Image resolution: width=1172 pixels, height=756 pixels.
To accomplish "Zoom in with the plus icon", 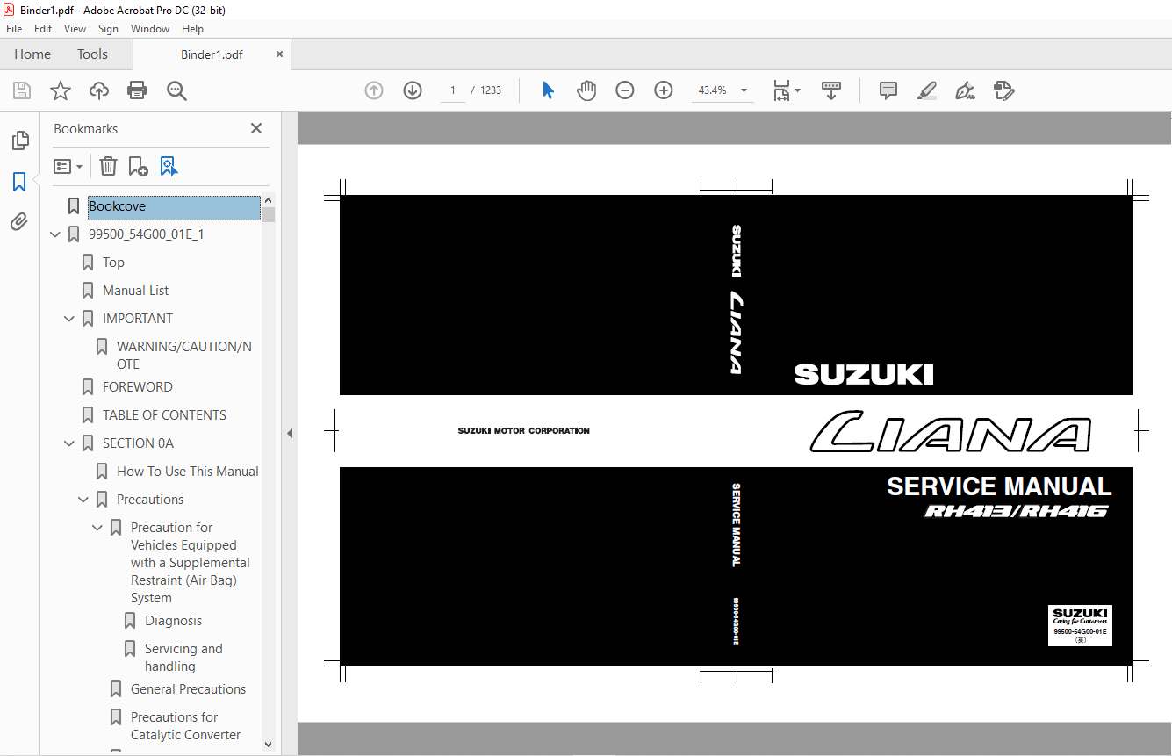I will (664, 90).
